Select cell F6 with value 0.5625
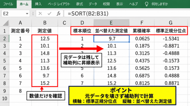 142,68
